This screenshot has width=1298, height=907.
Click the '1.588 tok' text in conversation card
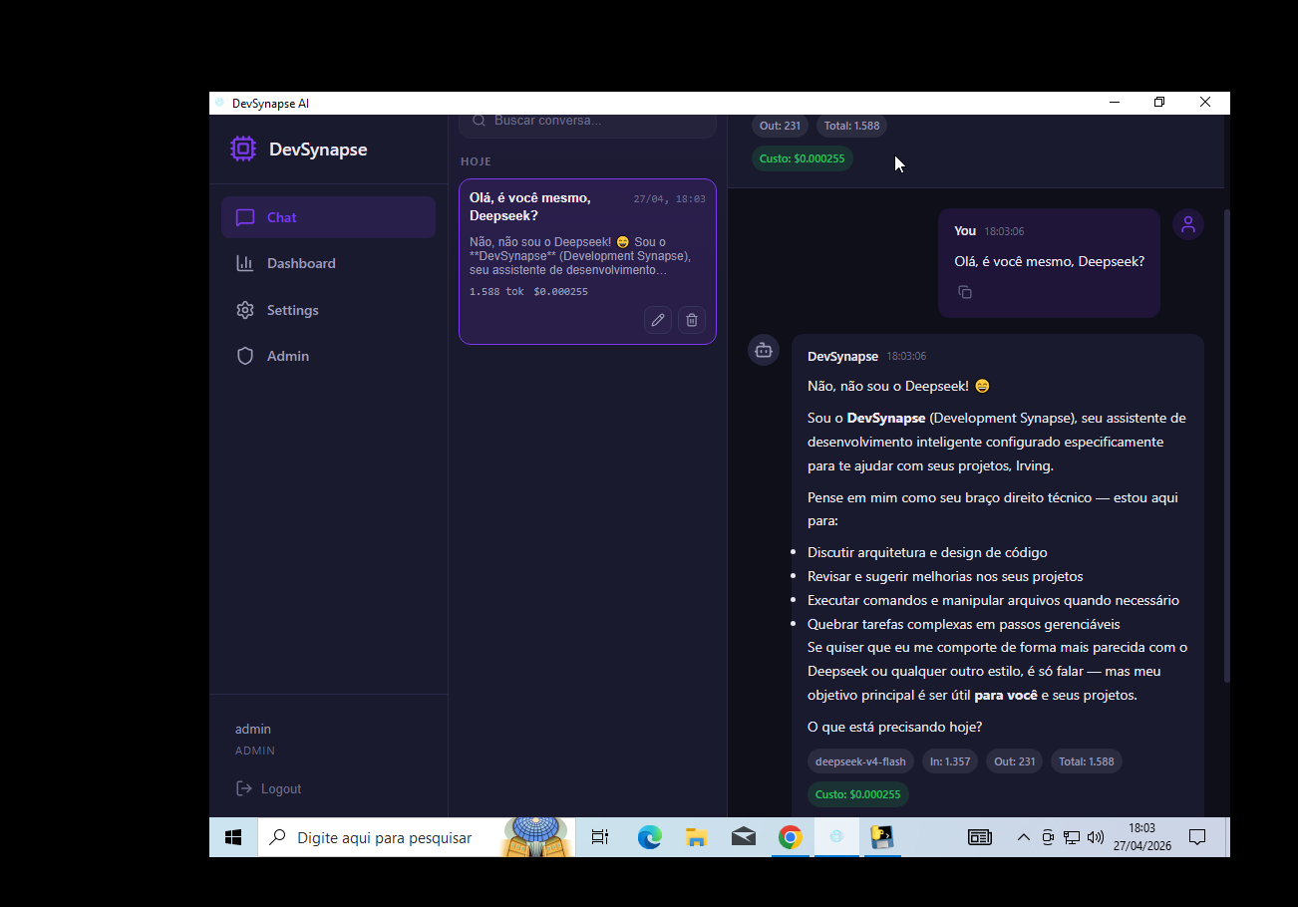tap(496, 292)
